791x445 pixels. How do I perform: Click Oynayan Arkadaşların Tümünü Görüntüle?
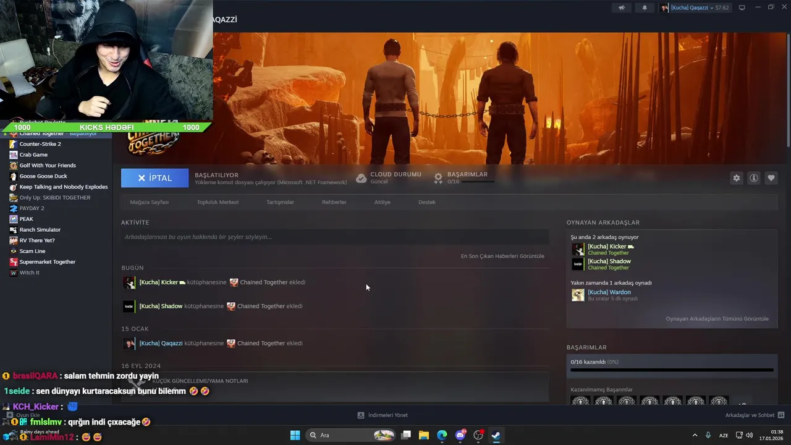(717, 319)
